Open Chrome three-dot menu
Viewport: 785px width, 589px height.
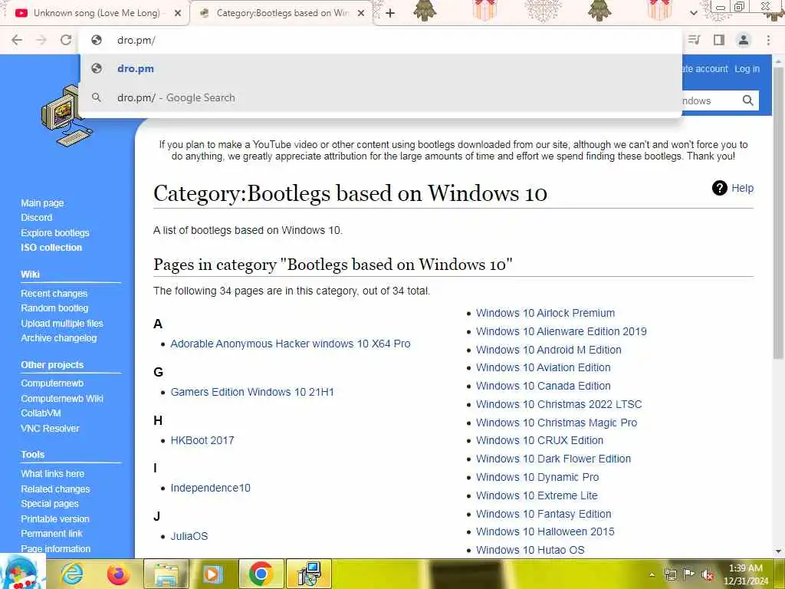click(x=768, y=40)
